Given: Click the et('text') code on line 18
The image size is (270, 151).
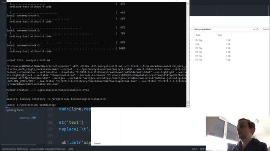Looking at the screenshot, I should [71, 122].
